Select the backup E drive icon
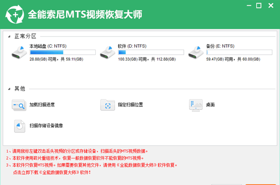Image resolution: width=280 pixels, height=185 pixels. pos(196,52)
